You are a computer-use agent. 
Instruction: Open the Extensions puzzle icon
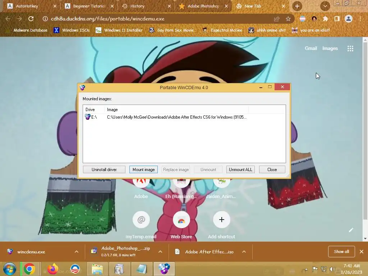tap(325, 19)
